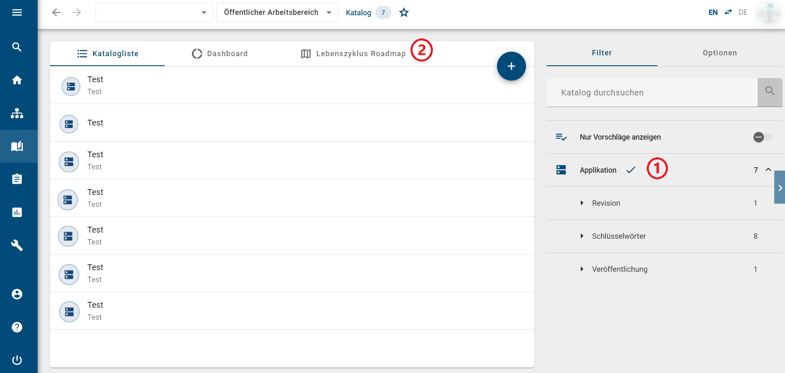Toggle the Applikation filter checkmark
Image resolution: width=785 pixels, height=373 pixels.
631,170
